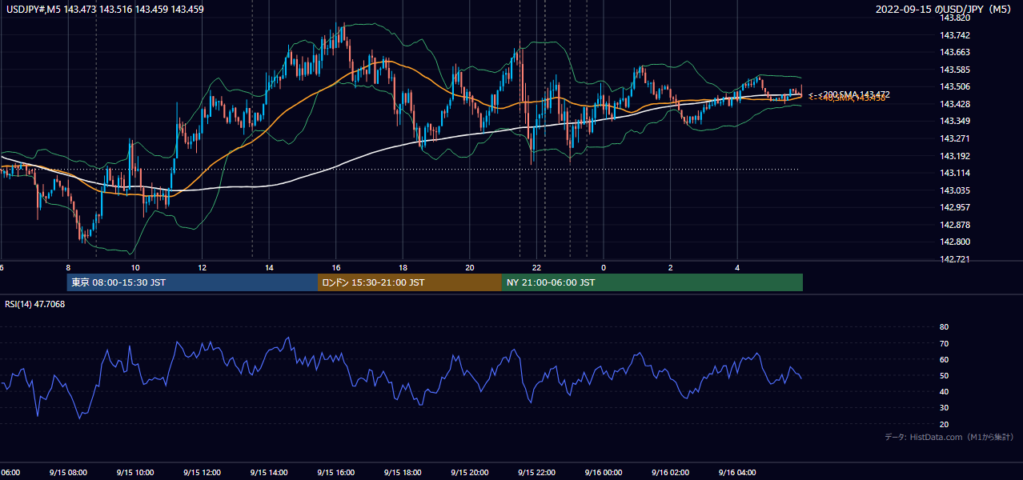Click bottom time label 9/15 22:00
Screen dimensions: 1023x480
[536, 473]
